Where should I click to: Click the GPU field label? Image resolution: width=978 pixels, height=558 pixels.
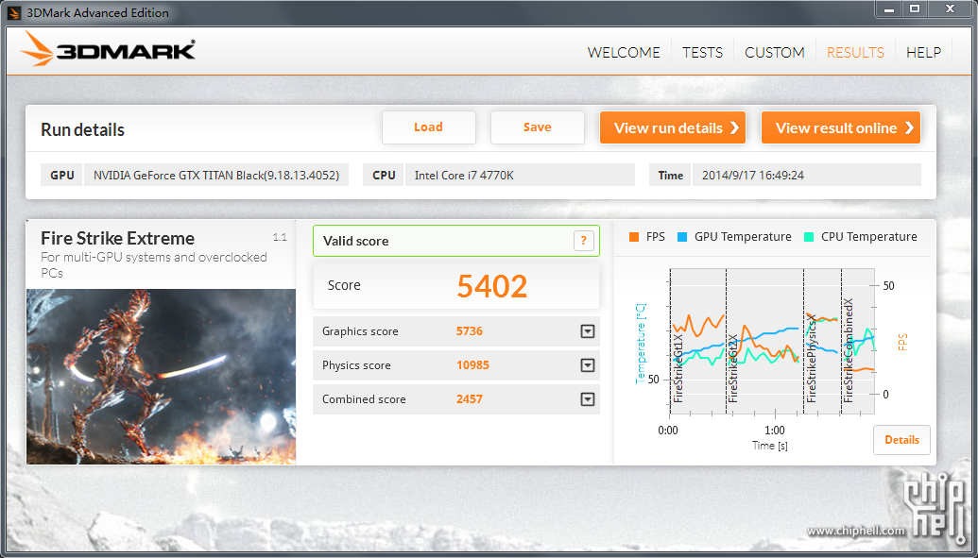coord(62,176)
